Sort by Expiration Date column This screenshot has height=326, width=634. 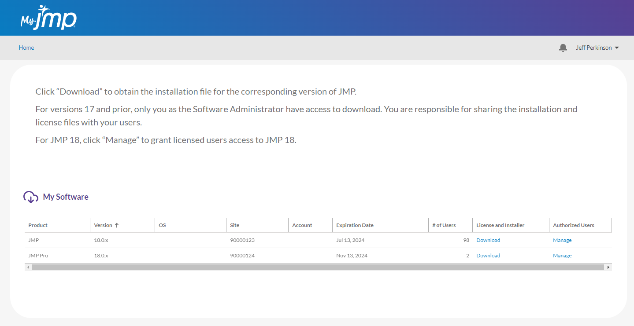[x=355, y=225]
